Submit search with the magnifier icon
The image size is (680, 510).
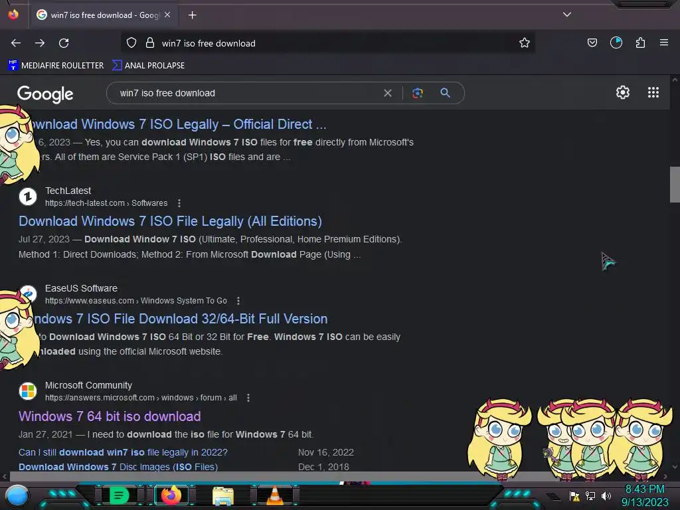[446, 93]
